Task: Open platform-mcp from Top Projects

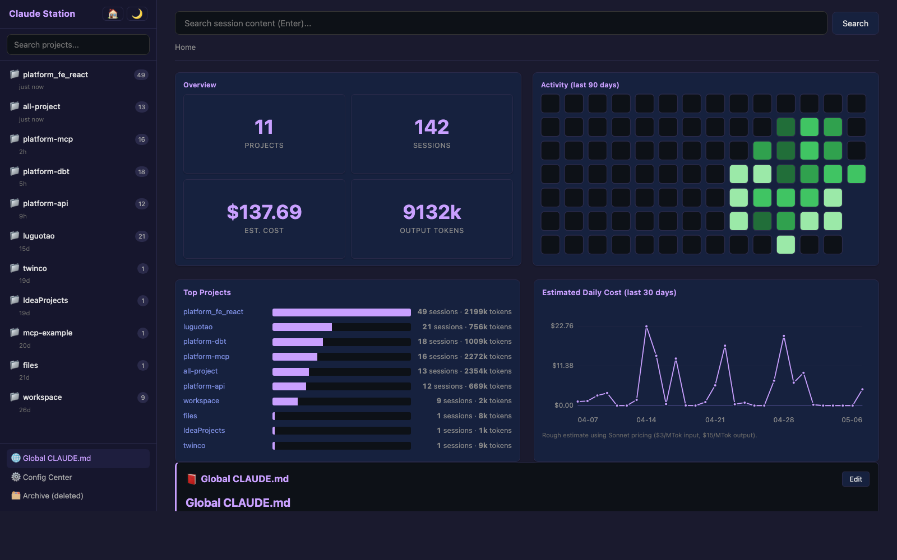Action: pyautogui.click(x=206, y=357)
